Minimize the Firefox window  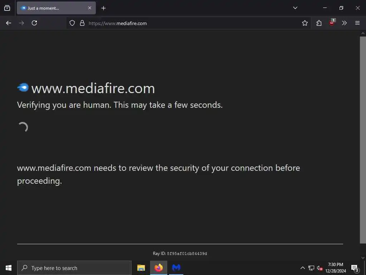tap(325, 8)
